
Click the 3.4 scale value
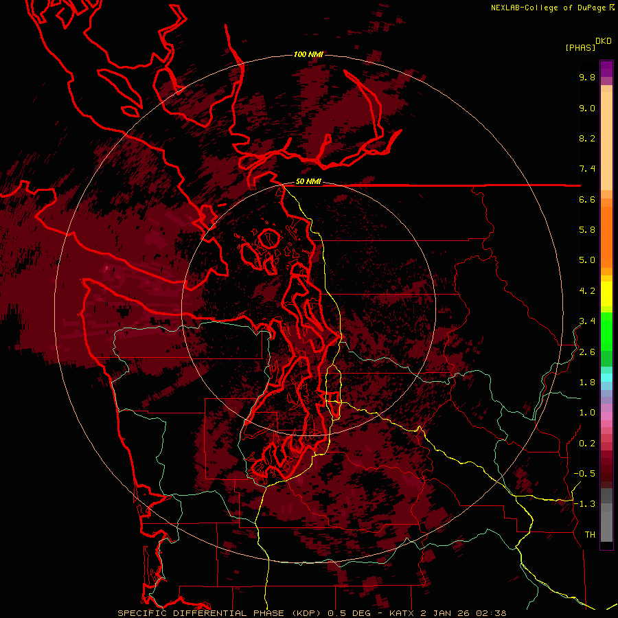click(587, 321)
